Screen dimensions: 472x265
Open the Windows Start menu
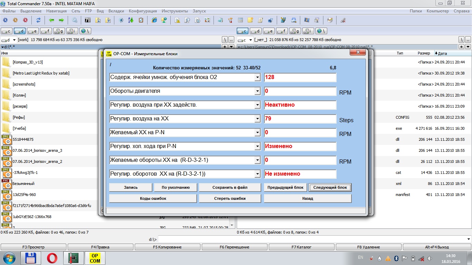click(x=9, y=258)
